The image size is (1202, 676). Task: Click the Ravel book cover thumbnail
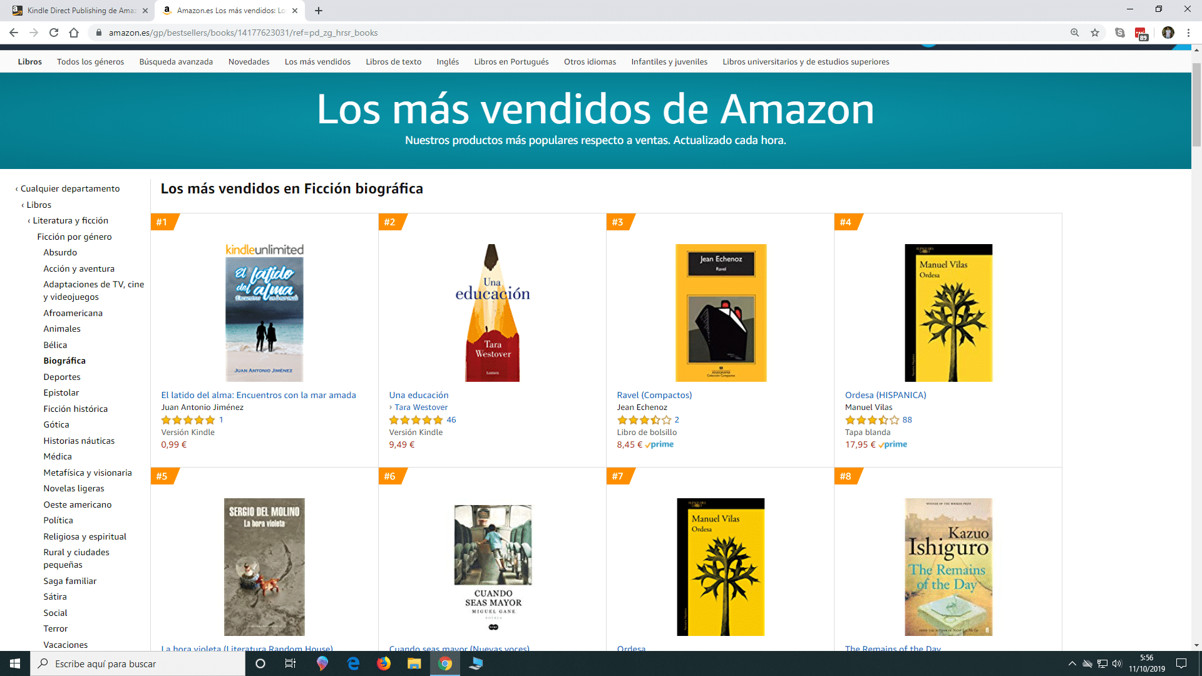tap(721, 313)
